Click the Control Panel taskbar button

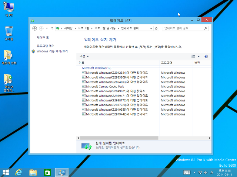tap(62, 173)
